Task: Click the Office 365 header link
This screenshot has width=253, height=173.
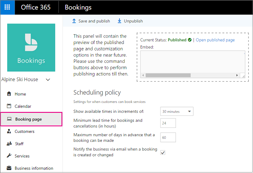Action: (x=36, y=7)
